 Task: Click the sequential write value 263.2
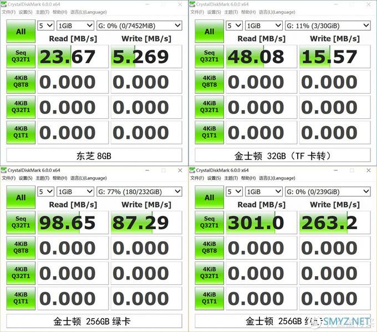[x=335, y=222]
